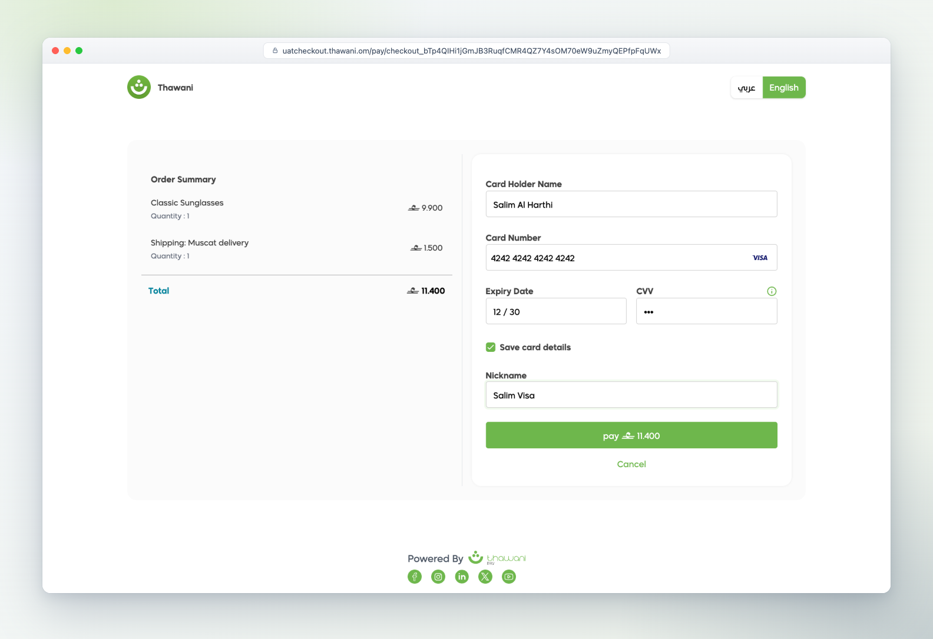Click the Thawani brand name text
933x639 pixels.
(x=176, y=88)
